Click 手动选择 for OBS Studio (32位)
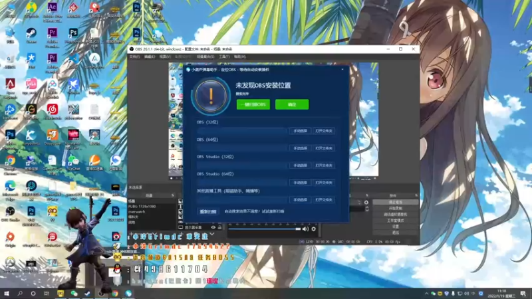The width and height of the screenshot is (532, 299). [301, 165]
